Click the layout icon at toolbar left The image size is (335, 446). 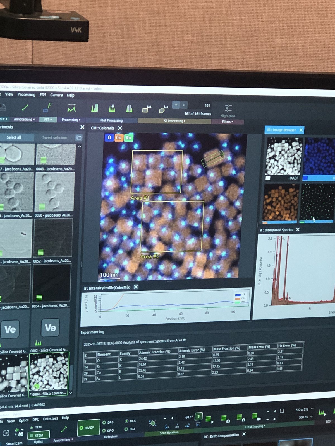(3, 107)
